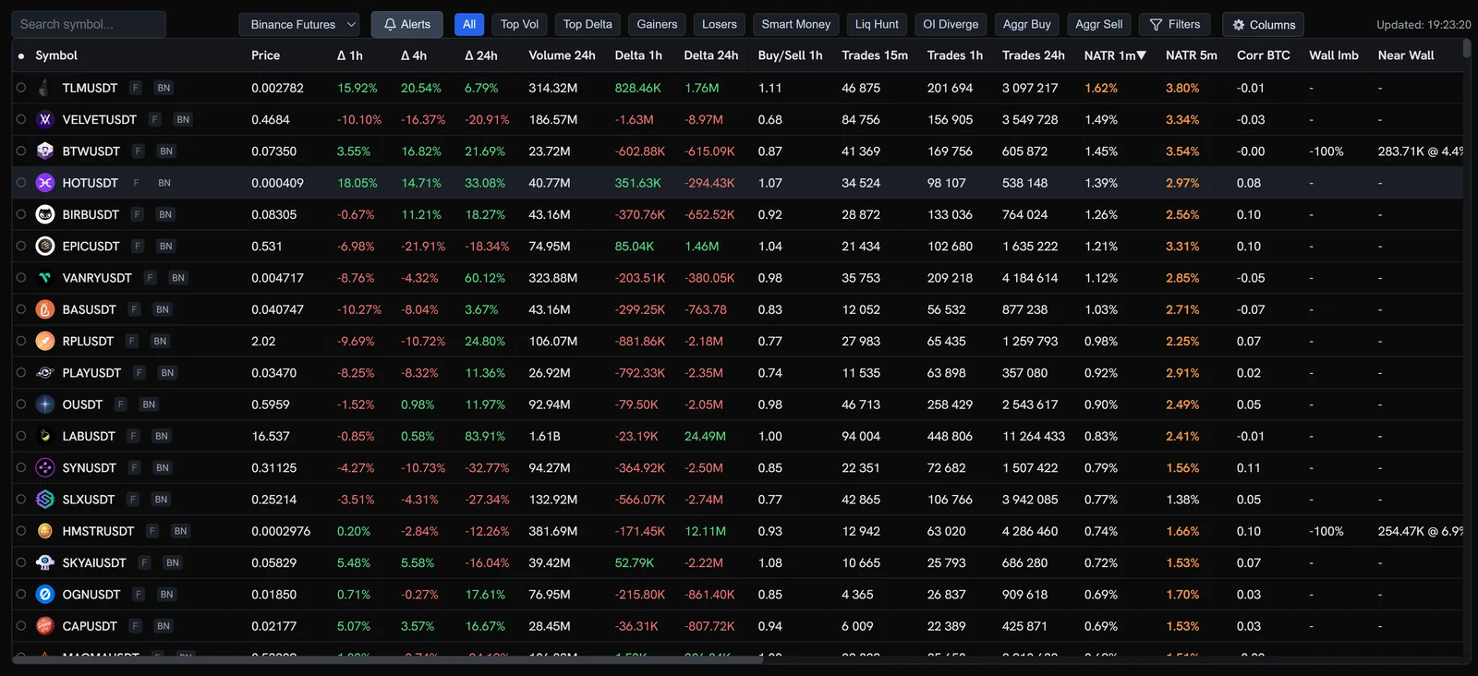The width and height of the screenshot is (1478, 676).
Task: Click the BIRBUSDT coin logo
Action: (x=44, y=214)
